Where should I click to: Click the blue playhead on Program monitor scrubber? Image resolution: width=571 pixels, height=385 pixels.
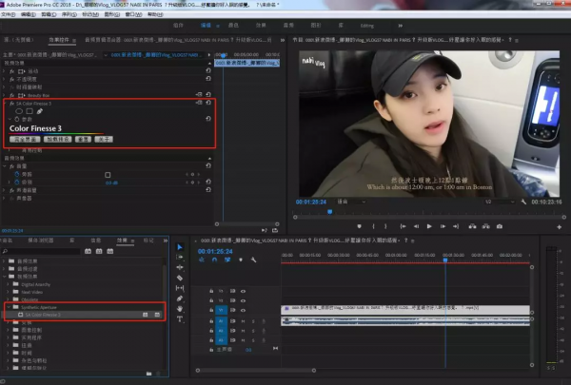330,211
